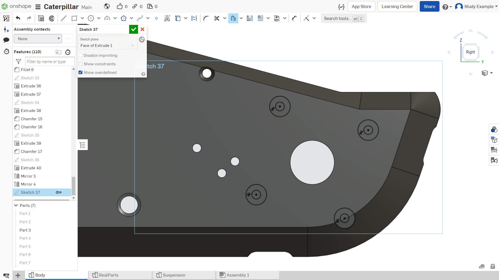The width and height of the screenshot is (499, 280).
Task: Uncheck the Show overdefined checkbox
Action: coord(81,73)
